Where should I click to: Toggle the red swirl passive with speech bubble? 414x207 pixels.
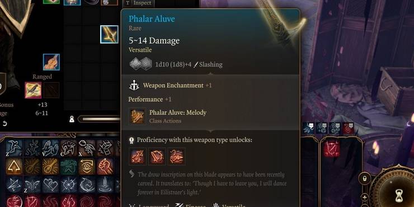pos(348,128)
